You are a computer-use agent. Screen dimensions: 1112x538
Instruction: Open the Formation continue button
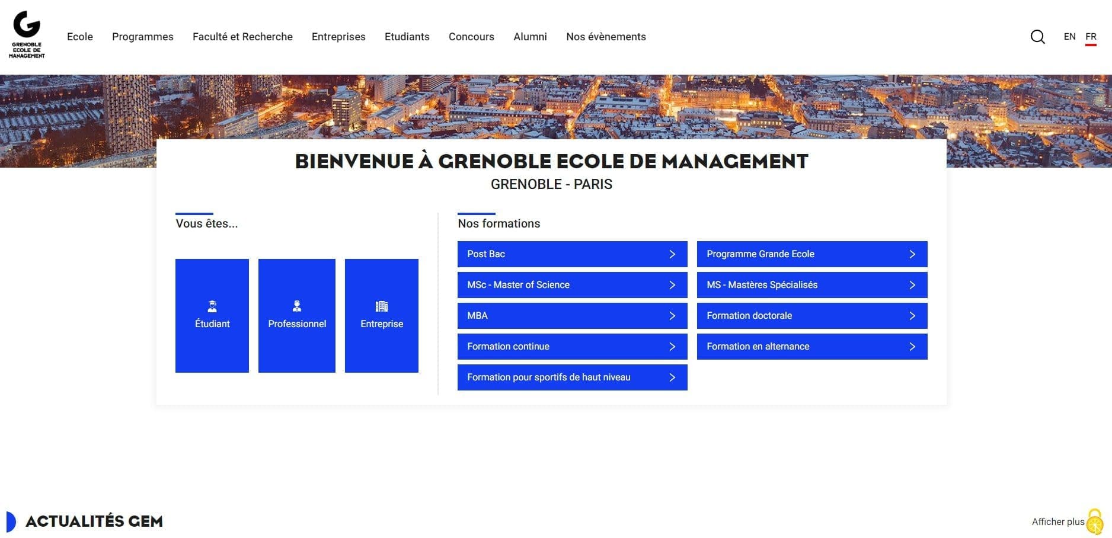pos(573,347)
